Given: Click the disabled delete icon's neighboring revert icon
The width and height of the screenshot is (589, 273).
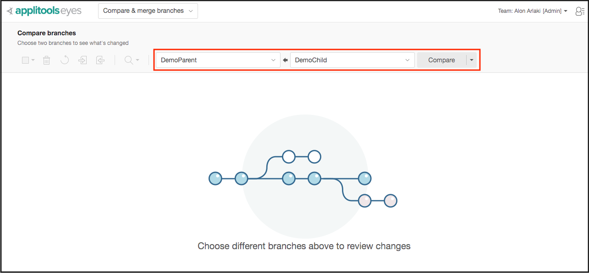Looking at the screenshot, I should point(64,60).
